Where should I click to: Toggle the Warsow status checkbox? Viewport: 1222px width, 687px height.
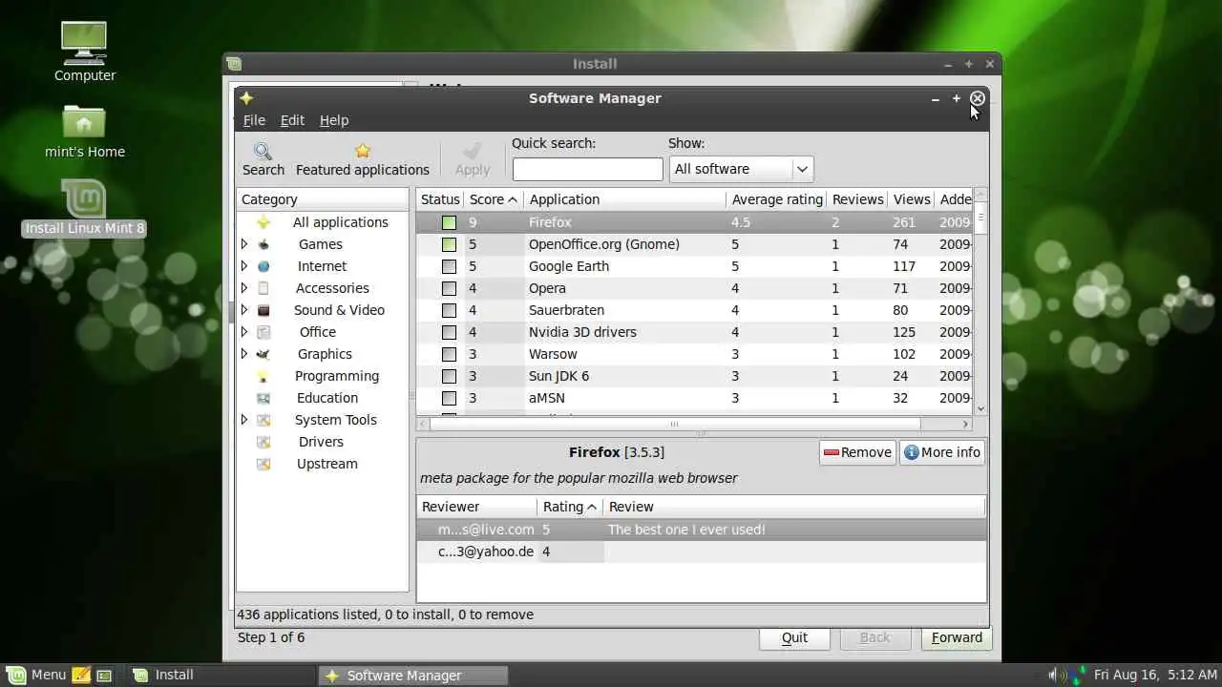(x=449, y=354)
